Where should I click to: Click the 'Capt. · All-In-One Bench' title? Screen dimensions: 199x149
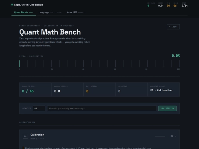(28, 5)
